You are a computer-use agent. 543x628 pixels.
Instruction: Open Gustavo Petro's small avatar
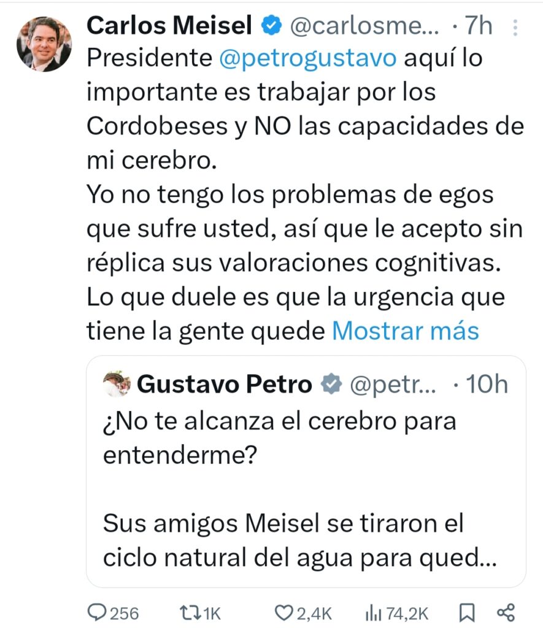(x=117, y=385)
